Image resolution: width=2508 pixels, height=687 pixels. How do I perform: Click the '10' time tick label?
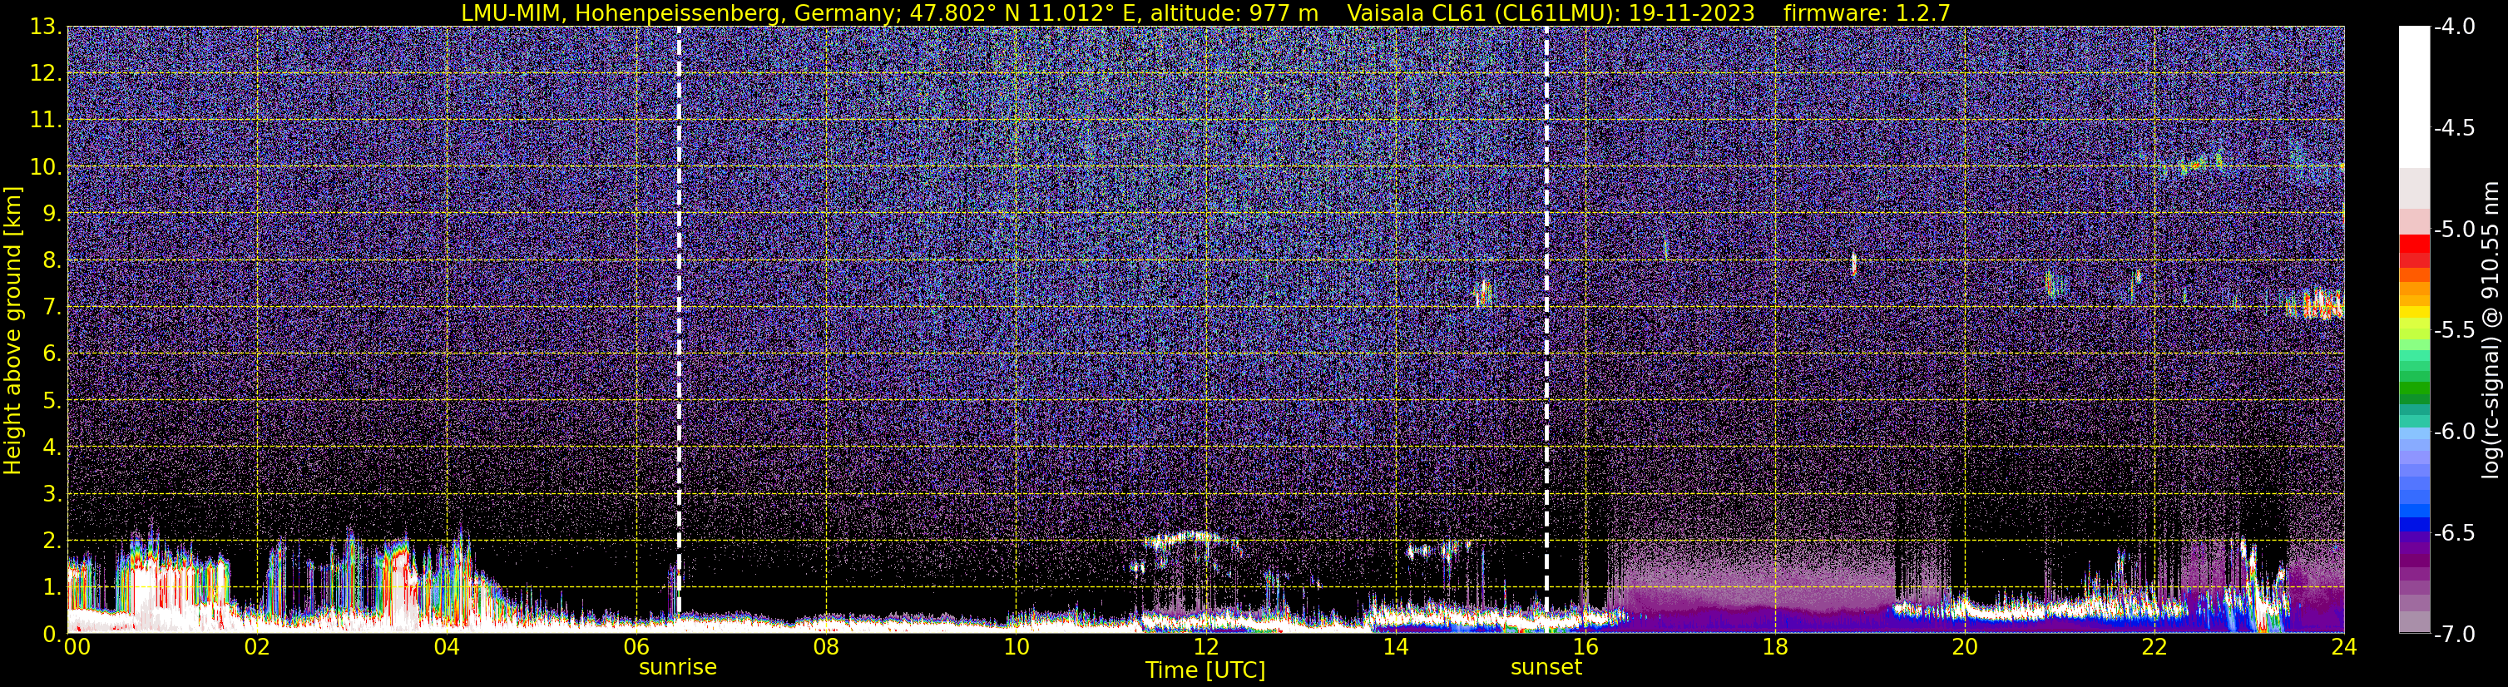pos(1016,647)
